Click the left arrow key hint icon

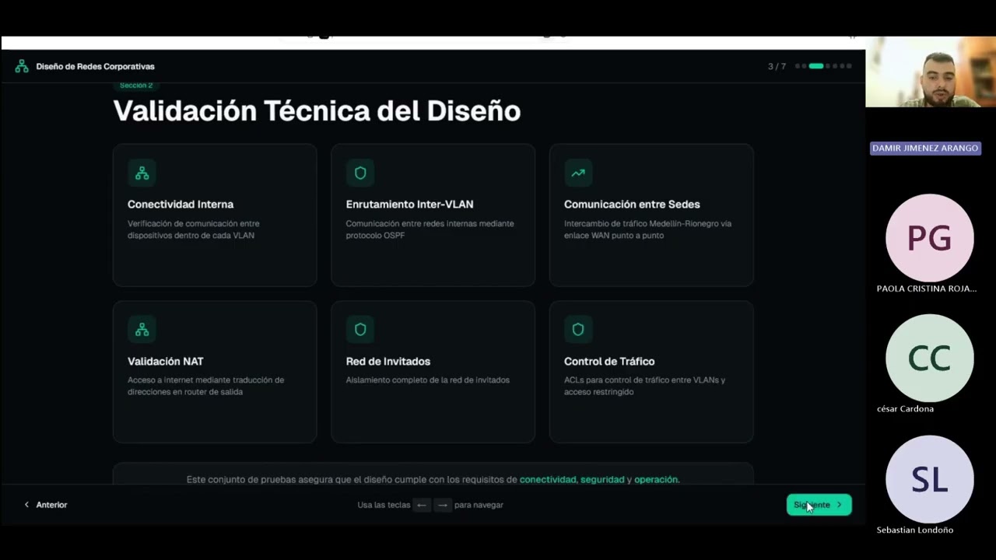coord(422,505)
